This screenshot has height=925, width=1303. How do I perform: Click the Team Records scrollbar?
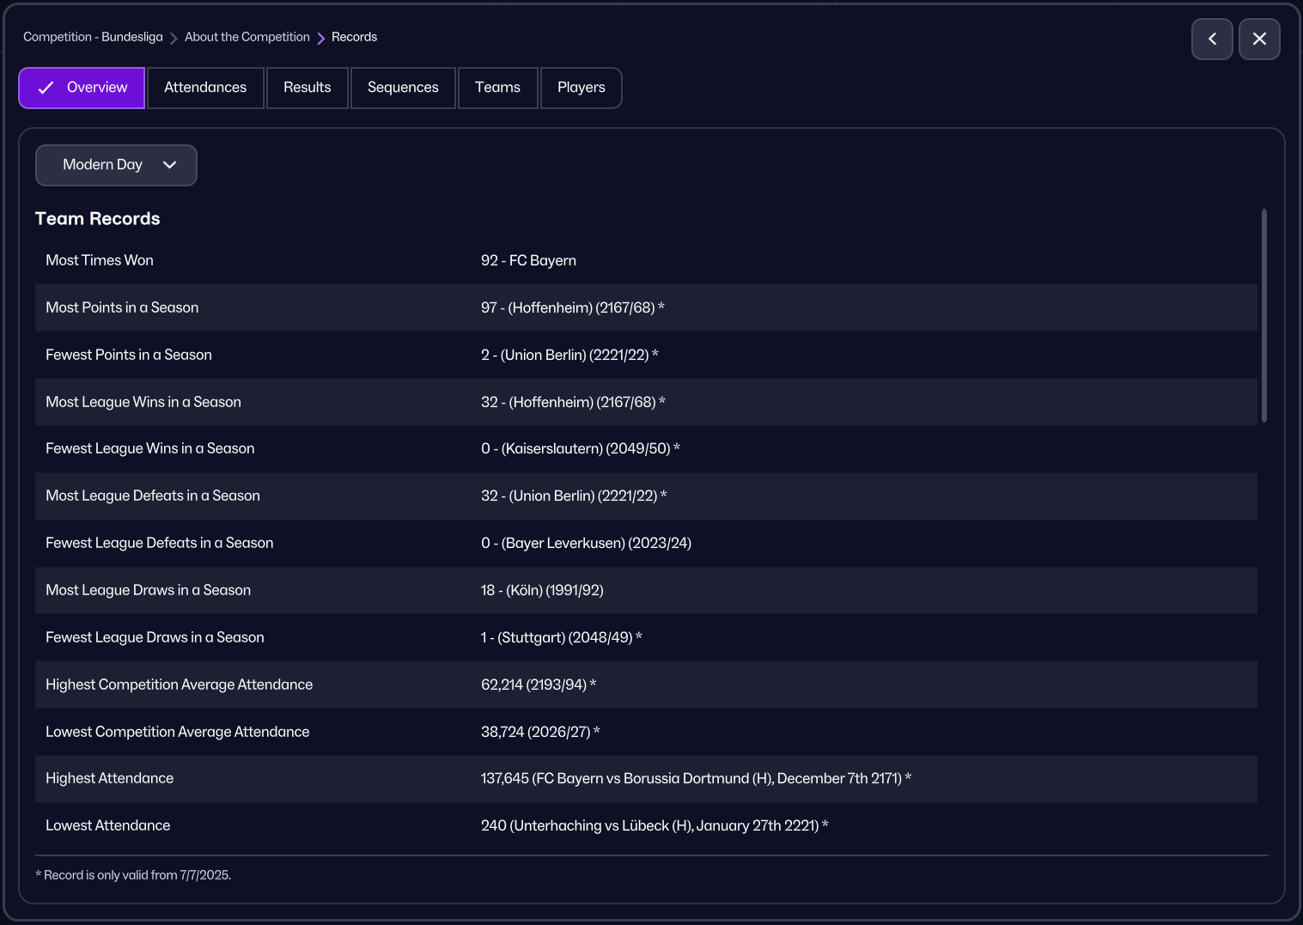1264,316
